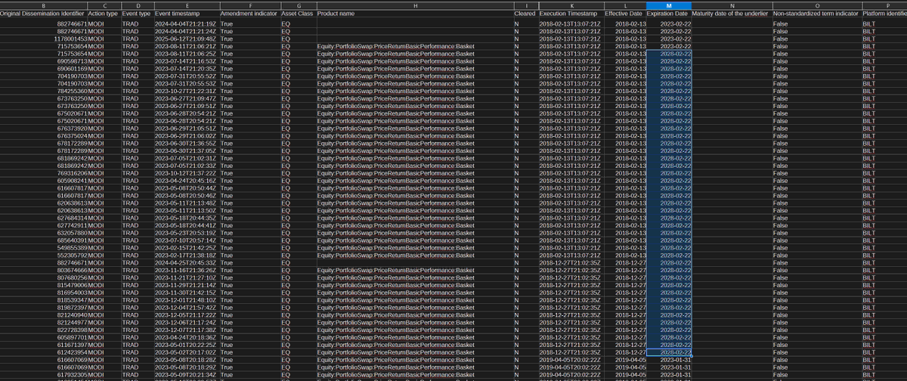Select identifier cell 769316206
This screenshot has width=907, height=381.
[x=43, y=172]
